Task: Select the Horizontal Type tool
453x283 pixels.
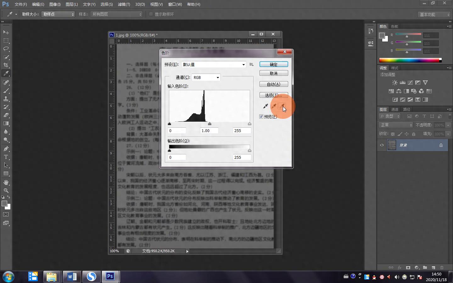Action: click(6, 157)
